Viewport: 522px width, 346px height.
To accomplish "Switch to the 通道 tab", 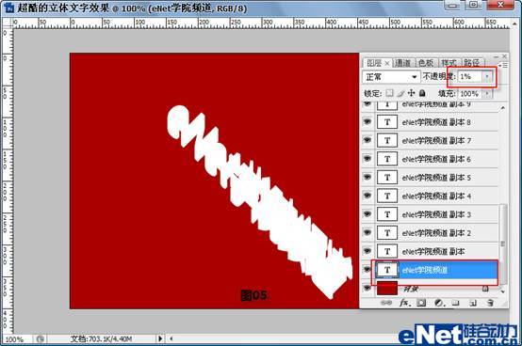I will click(x=402, y=63).
